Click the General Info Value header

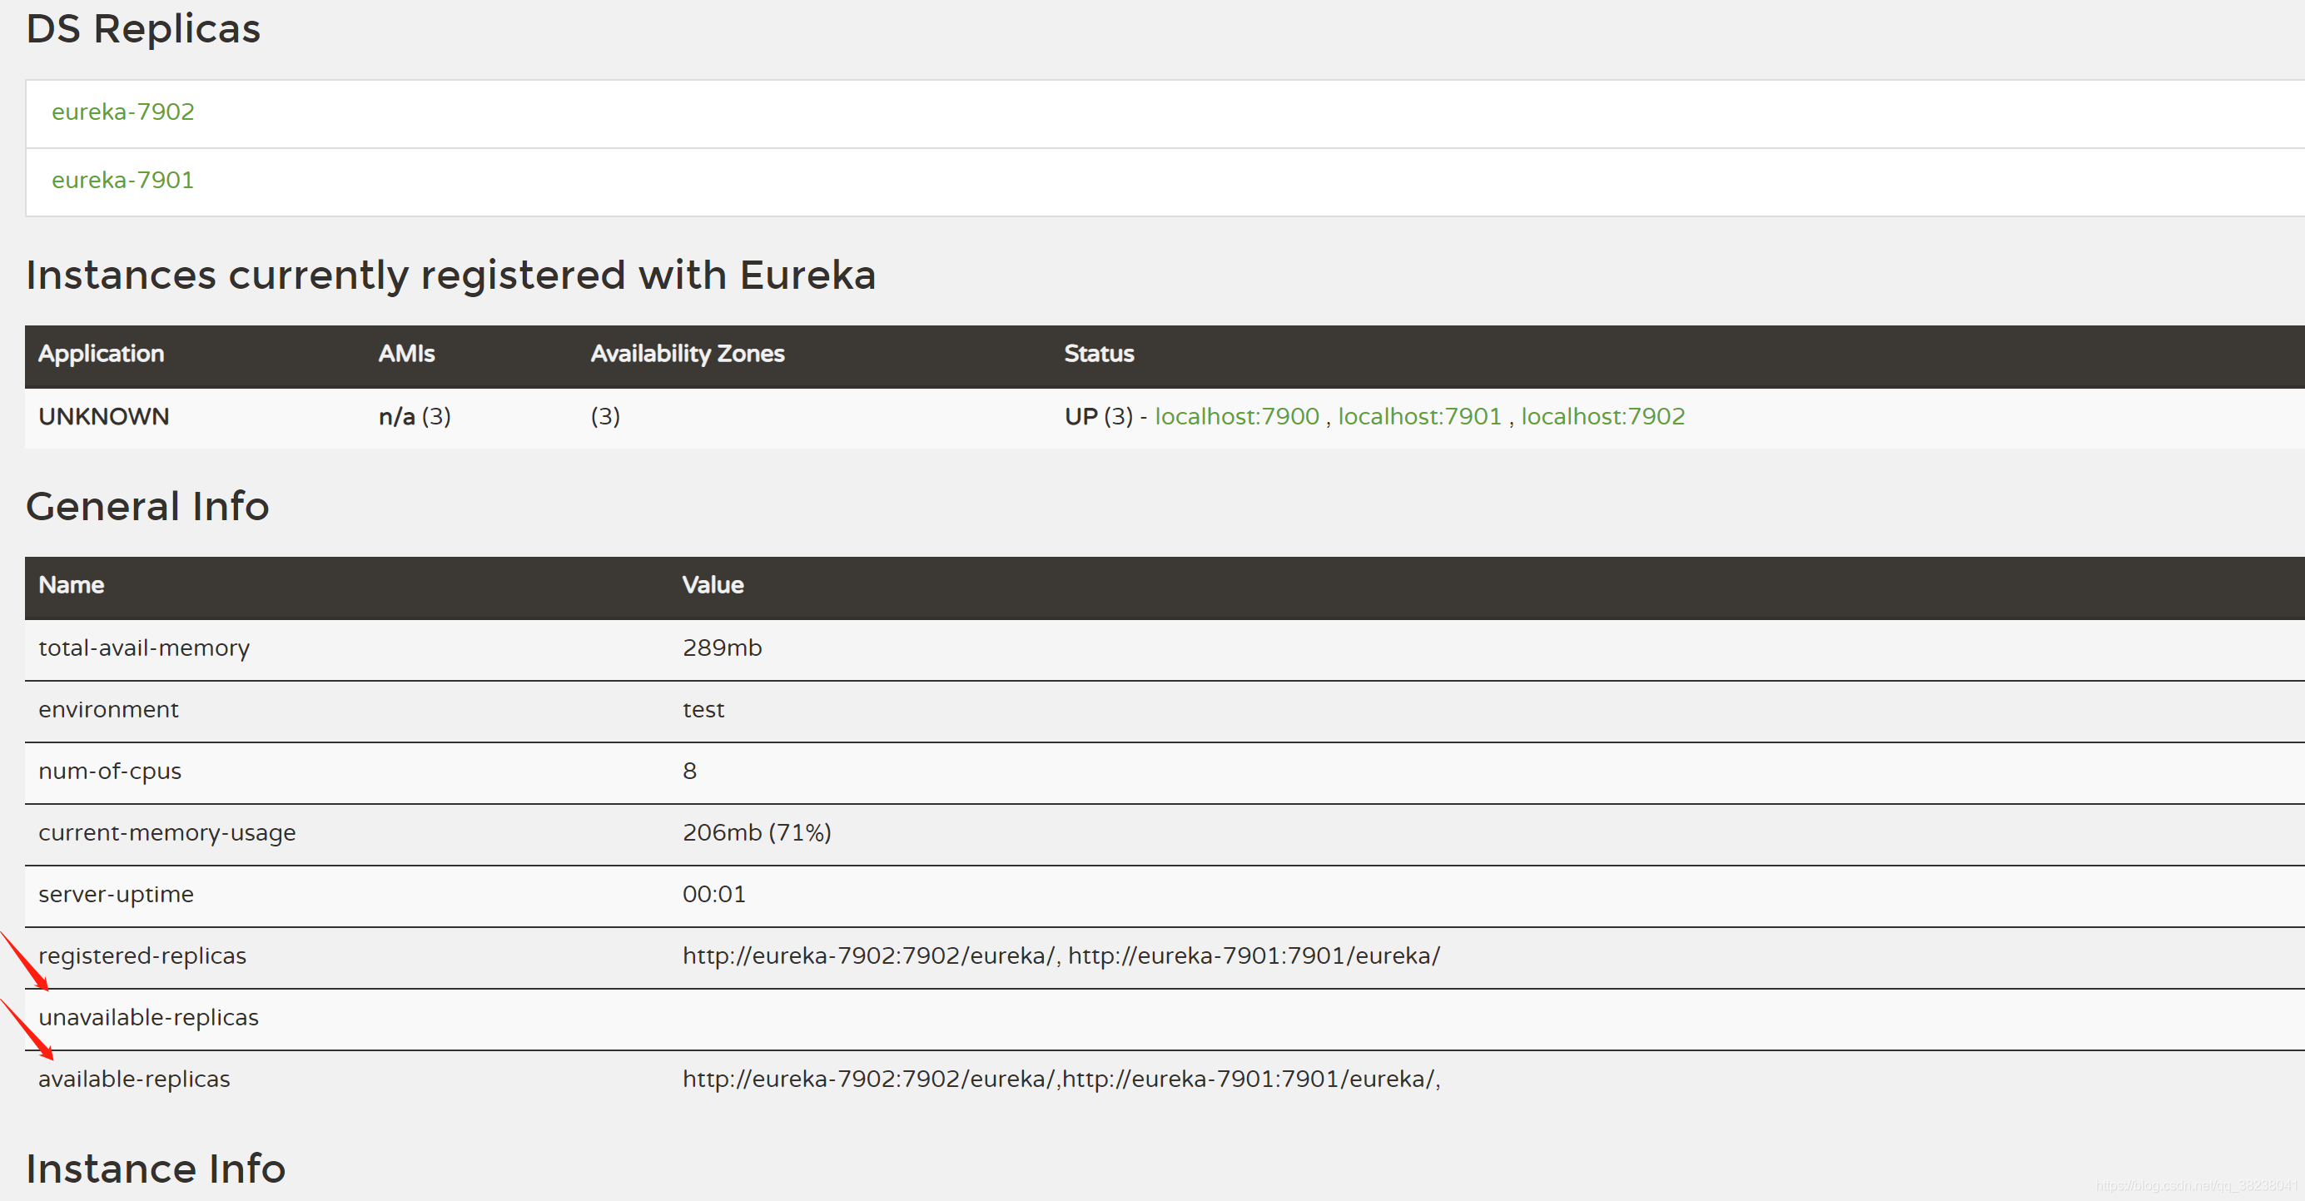713,585
